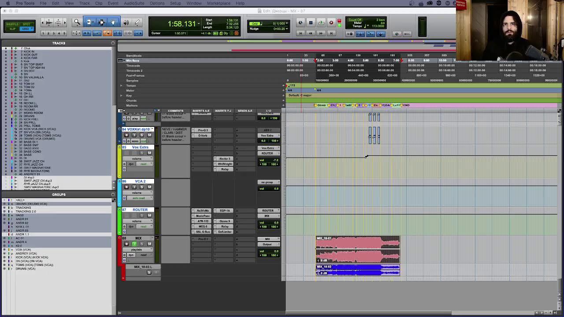The image size is (564, 317).
Task: Return to zero in transport
Action: tap(300, 33)
